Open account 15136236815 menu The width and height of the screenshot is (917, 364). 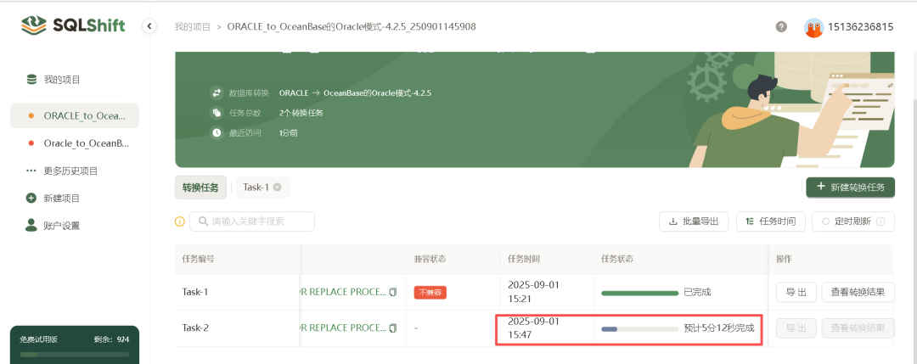click(860, 27)
